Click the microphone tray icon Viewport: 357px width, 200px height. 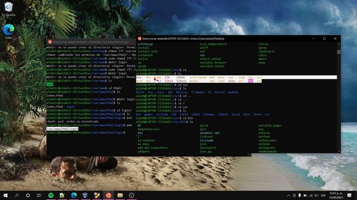click(300, 196)
